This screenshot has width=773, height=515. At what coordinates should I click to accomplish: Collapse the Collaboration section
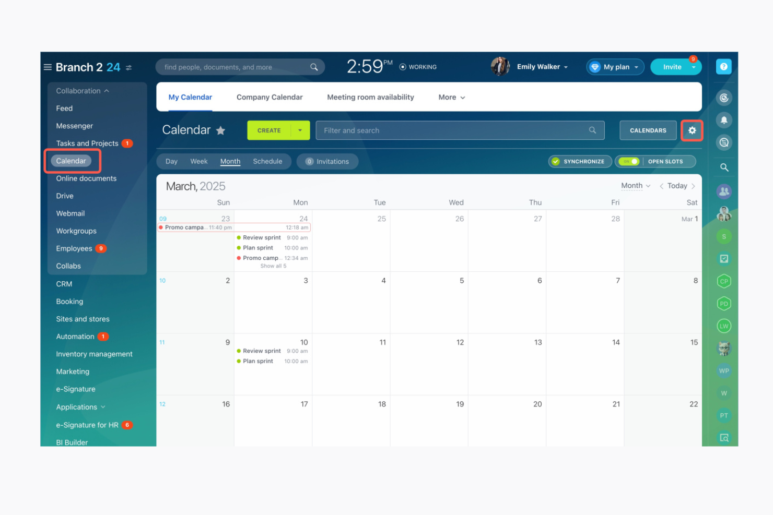click(83, 91)
